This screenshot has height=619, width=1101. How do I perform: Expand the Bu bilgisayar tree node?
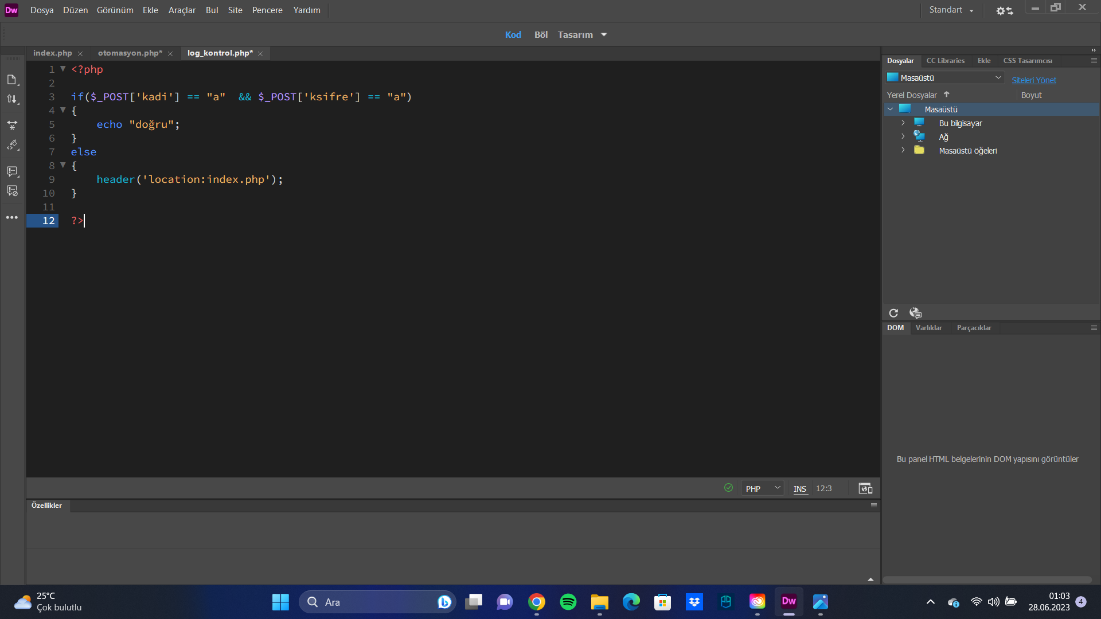(x=903, y=123)
